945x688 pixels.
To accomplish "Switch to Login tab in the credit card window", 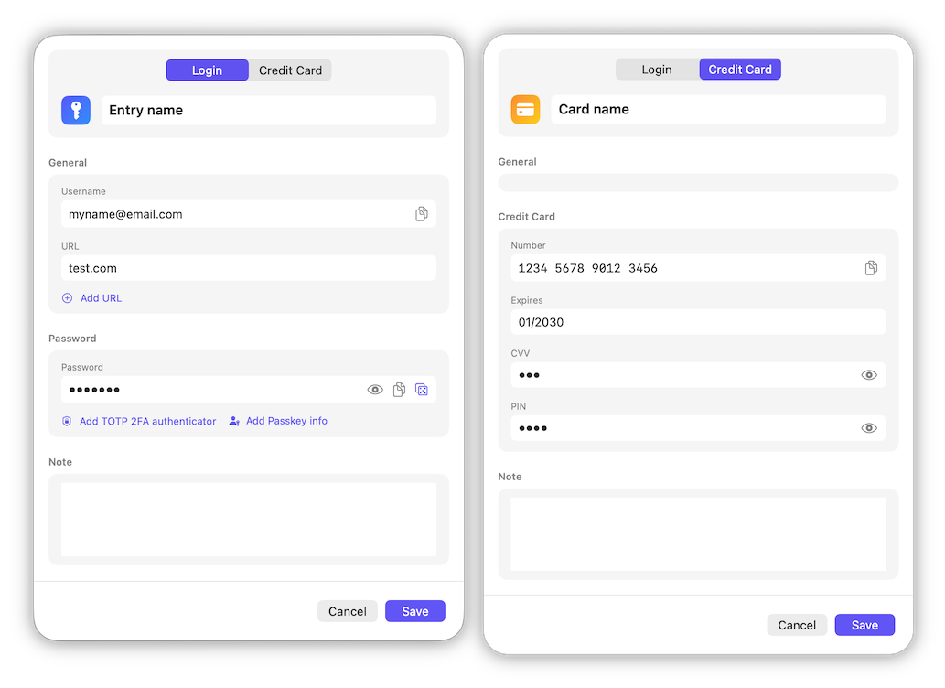I will 657,70.
